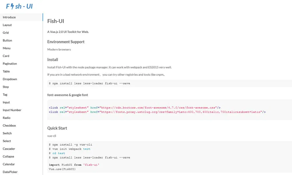Click the 'cd test' command line
Image resolution: width=292 pixels, height=175 pixels.
click(57, 153)
